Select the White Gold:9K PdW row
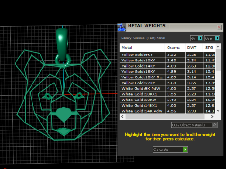The width and height of the screenshot is (226, 169). 168,89
